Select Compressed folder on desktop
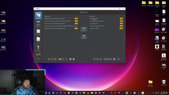 (x=151, y=3)
